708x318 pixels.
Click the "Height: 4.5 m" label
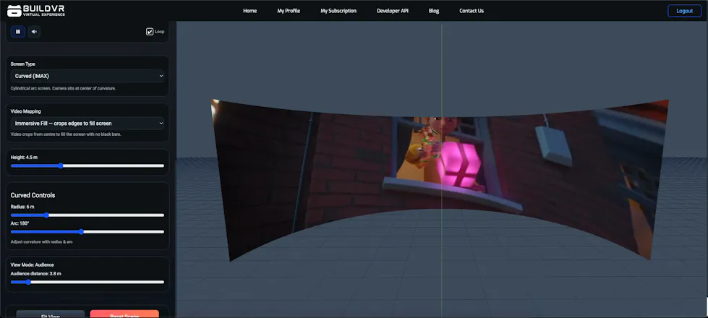[24, 158]
